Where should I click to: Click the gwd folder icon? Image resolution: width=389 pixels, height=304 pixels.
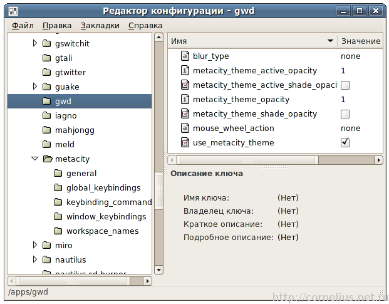click(46, 101)
